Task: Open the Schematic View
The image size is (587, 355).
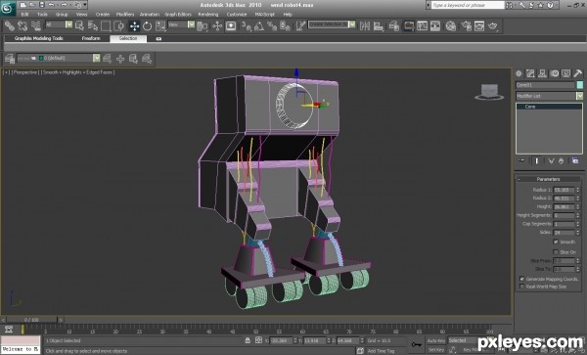Action: coord(435,25)
